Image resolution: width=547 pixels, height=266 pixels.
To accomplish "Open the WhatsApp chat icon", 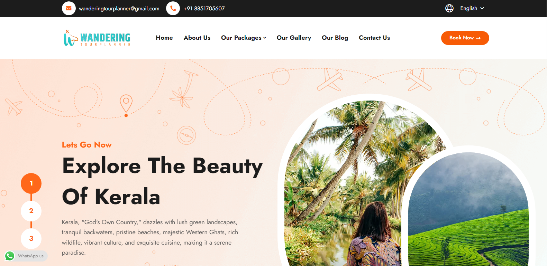I will point(10,256).
